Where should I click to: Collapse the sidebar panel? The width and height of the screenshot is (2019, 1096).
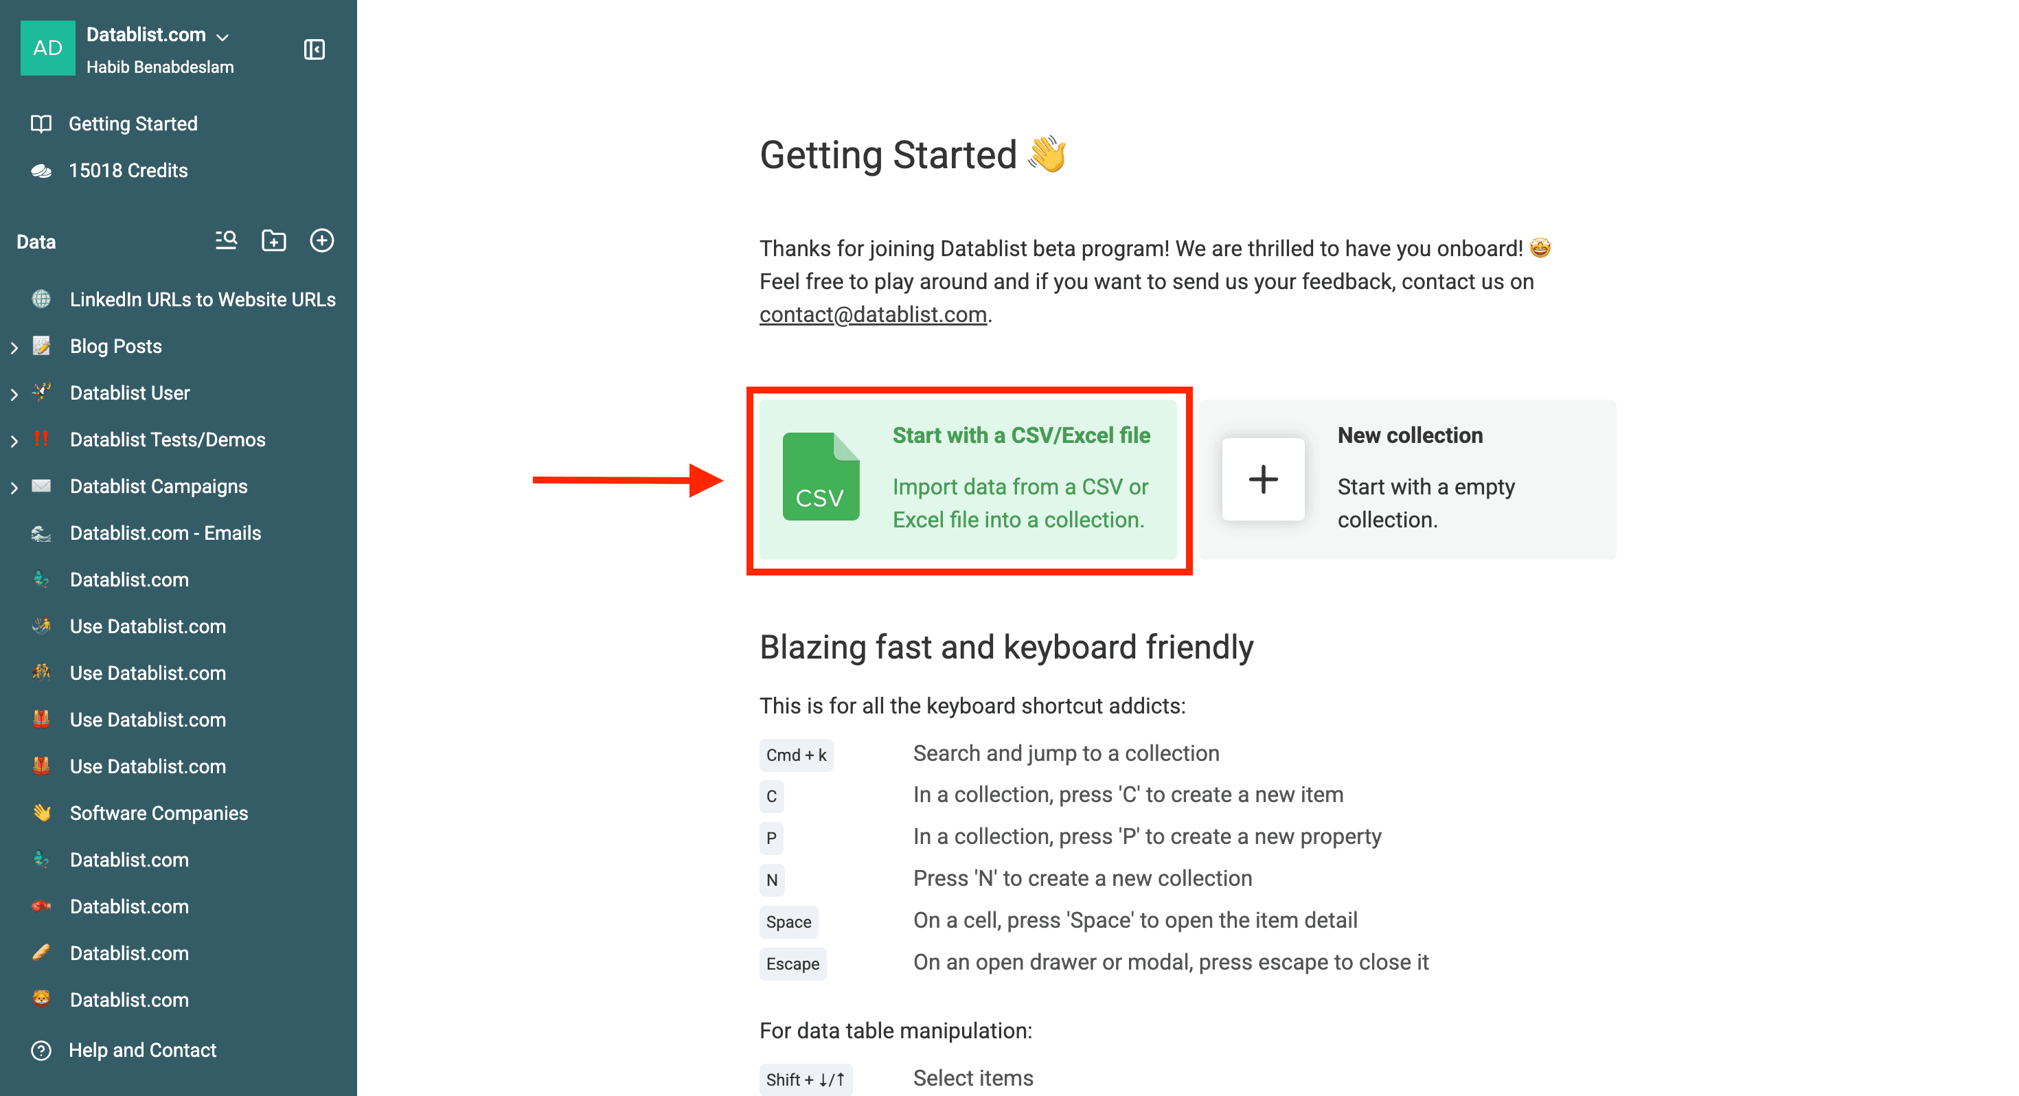pos(314,49)
